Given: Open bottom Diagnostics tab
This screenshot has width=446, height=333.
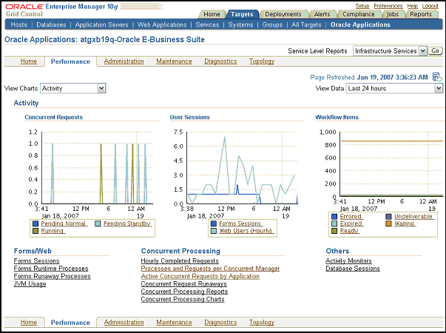Looking at the screenshot, I should [x=220, y=322].
